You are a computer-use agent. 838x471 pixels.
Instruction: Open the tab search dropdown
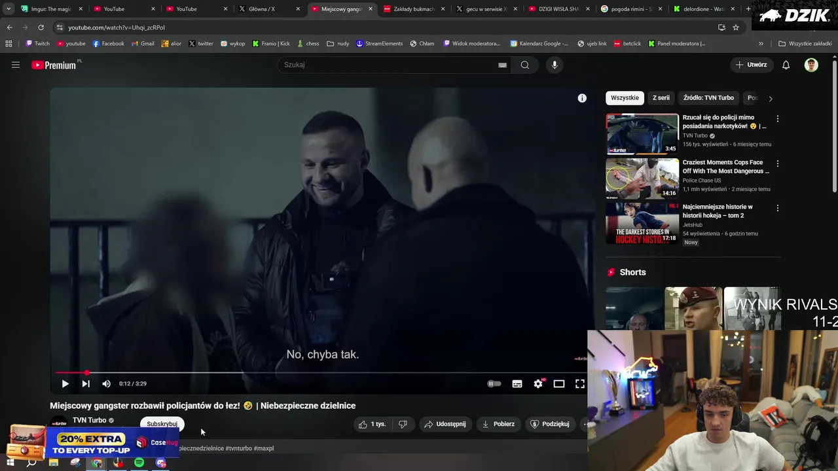(x=8, y=9)
